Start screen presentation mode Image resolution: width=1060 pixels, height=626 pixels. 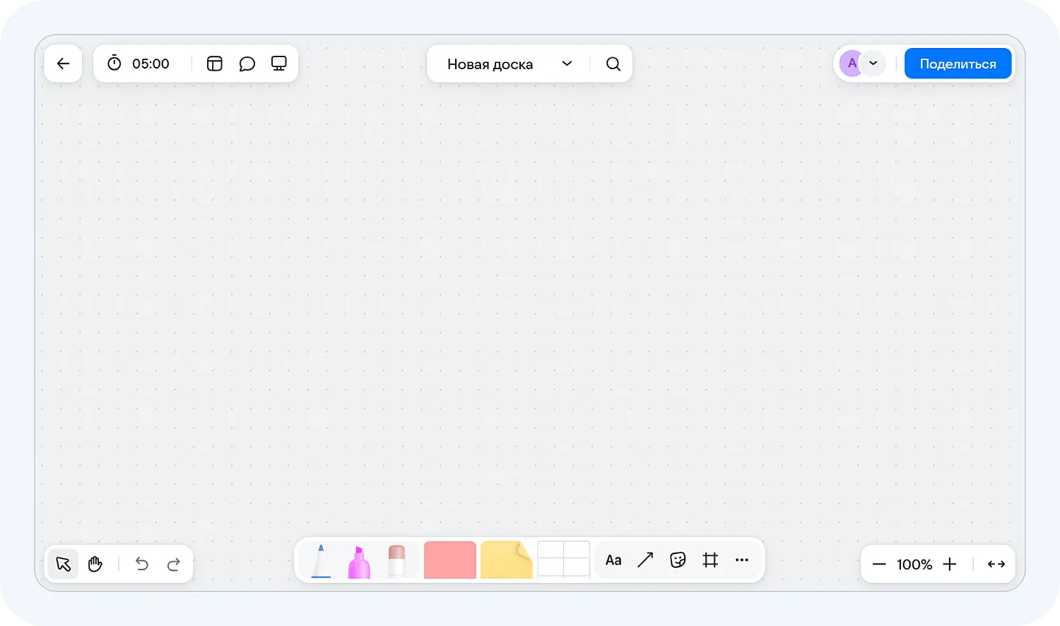pyautogui.click(x=279, y=64)
